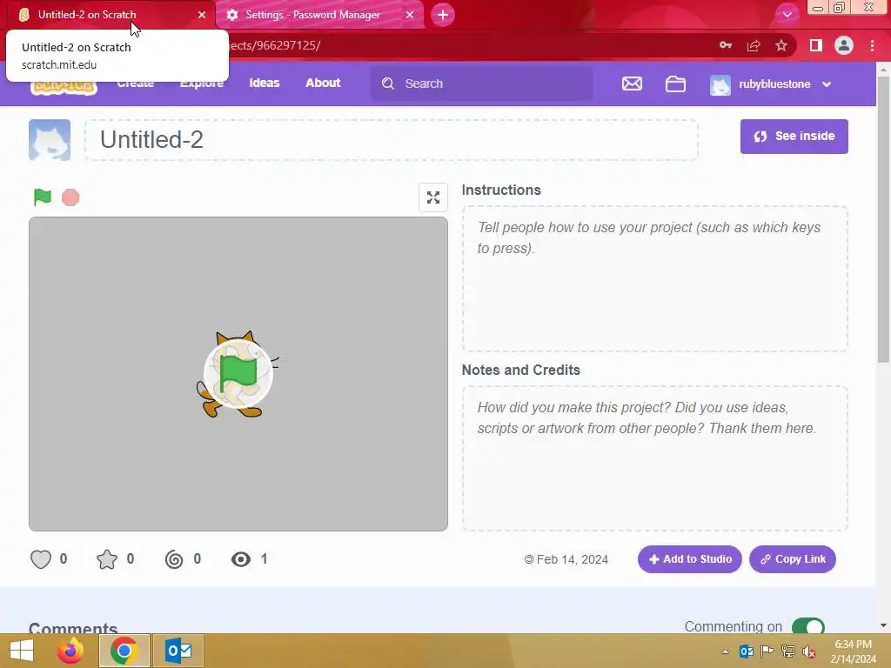Click the red stop button above stage

(70, 197)
